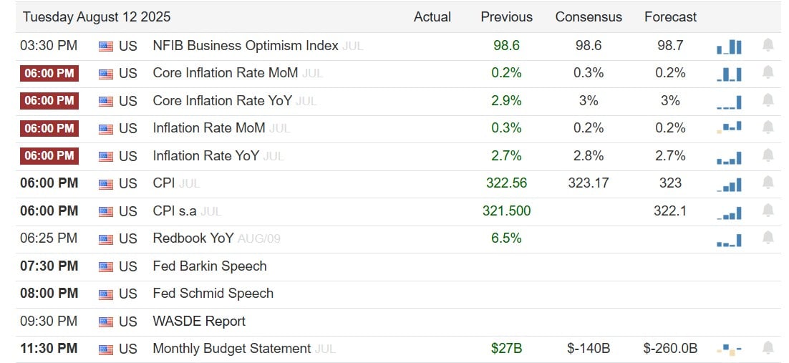789x363 pixels.
Task: Open mini bar chart for Inflation Rate YoY
Action: (x=729, y=157)
